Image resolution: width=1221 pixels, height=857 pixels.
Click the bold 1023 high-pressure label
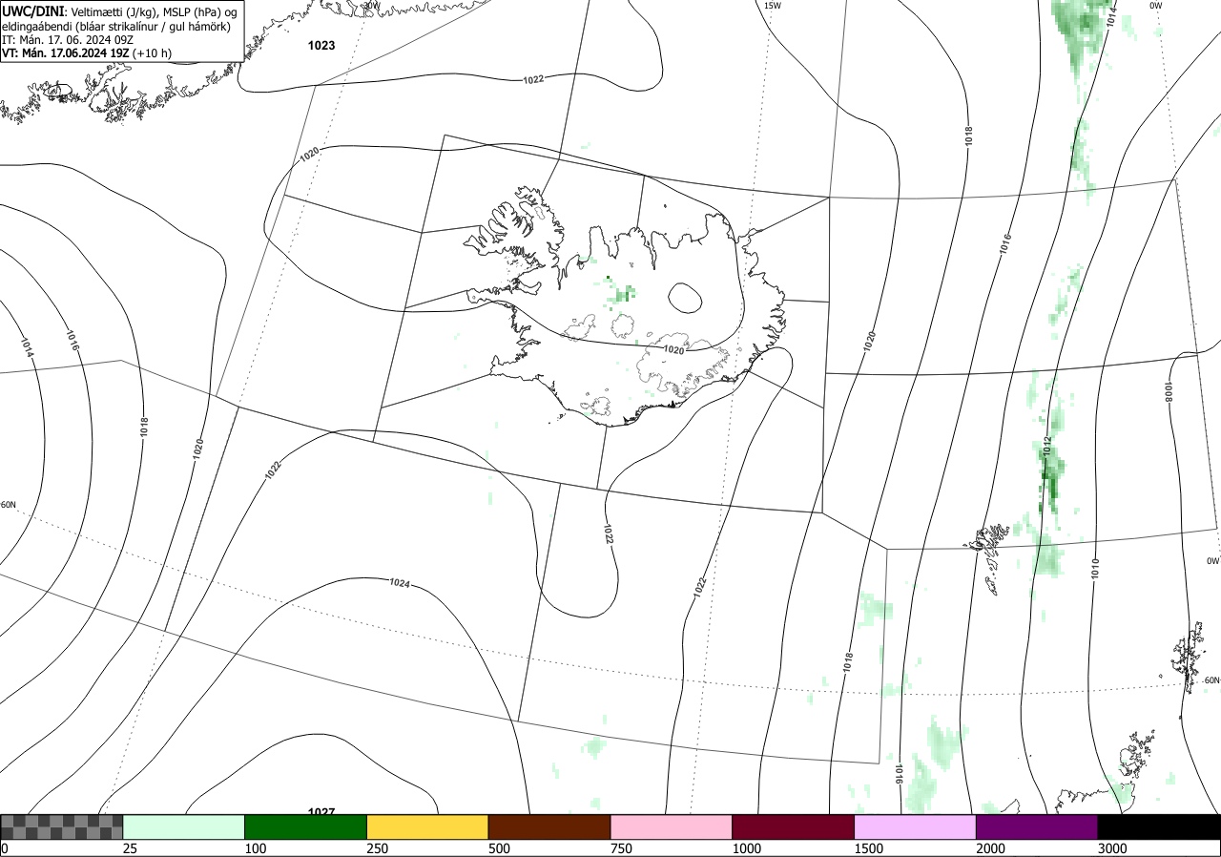(321, 45)
